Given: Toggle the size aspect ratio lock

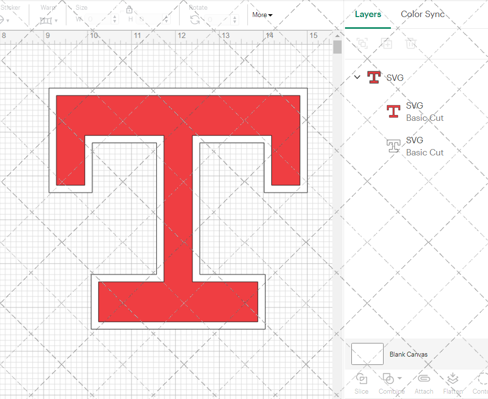Looking at the screenshot, I should 129,10.
